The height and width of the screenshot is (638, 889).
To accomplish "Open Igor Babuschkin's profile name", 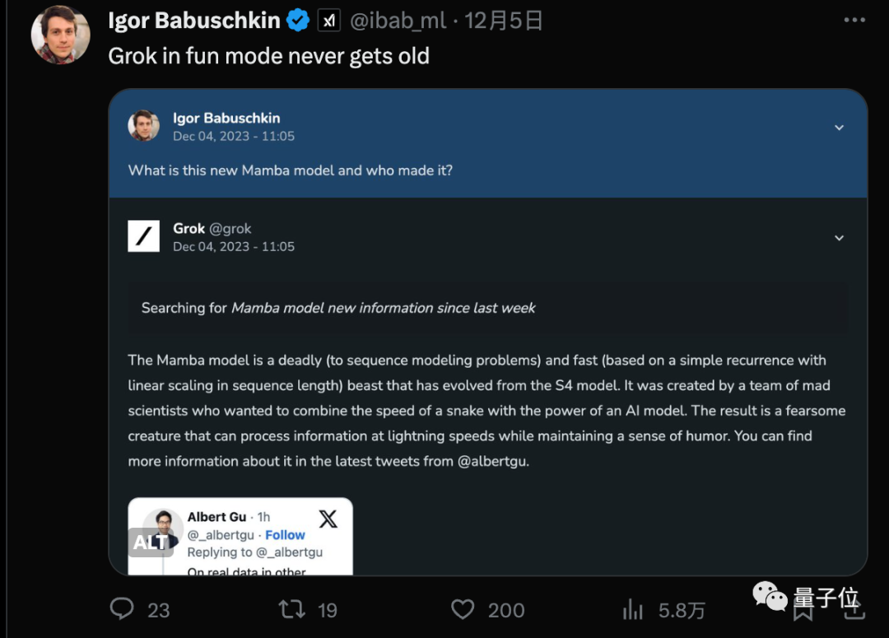I will (194, 21).
